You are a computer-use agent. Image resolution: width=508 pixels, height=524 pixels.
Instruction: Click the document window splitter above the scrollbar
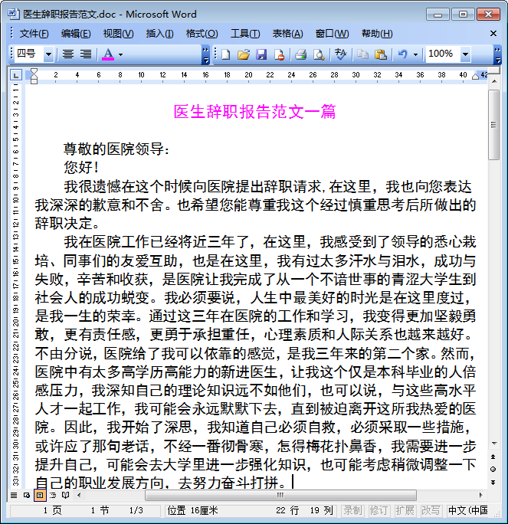pyautogui.click(x=494, y=70)
